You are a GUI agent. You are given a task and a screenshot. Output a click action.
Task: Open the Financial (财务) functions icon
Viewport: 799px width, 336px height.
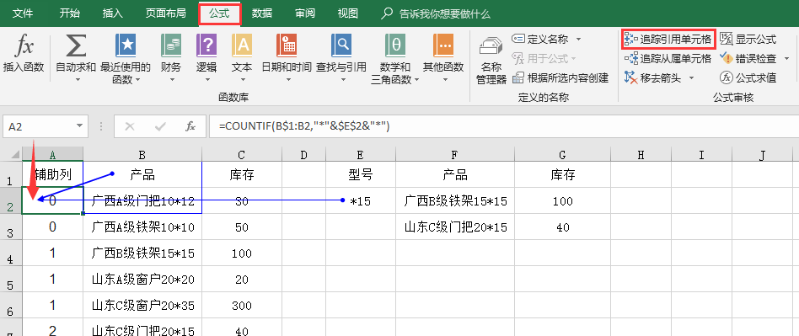(171, 45)
